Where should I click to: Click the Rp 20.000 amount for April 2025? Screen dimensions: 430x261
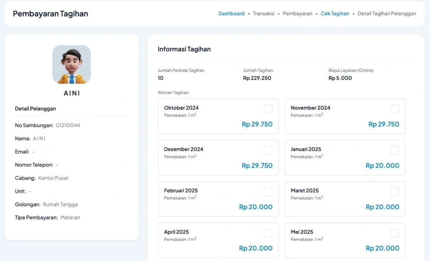pos(256,248)
